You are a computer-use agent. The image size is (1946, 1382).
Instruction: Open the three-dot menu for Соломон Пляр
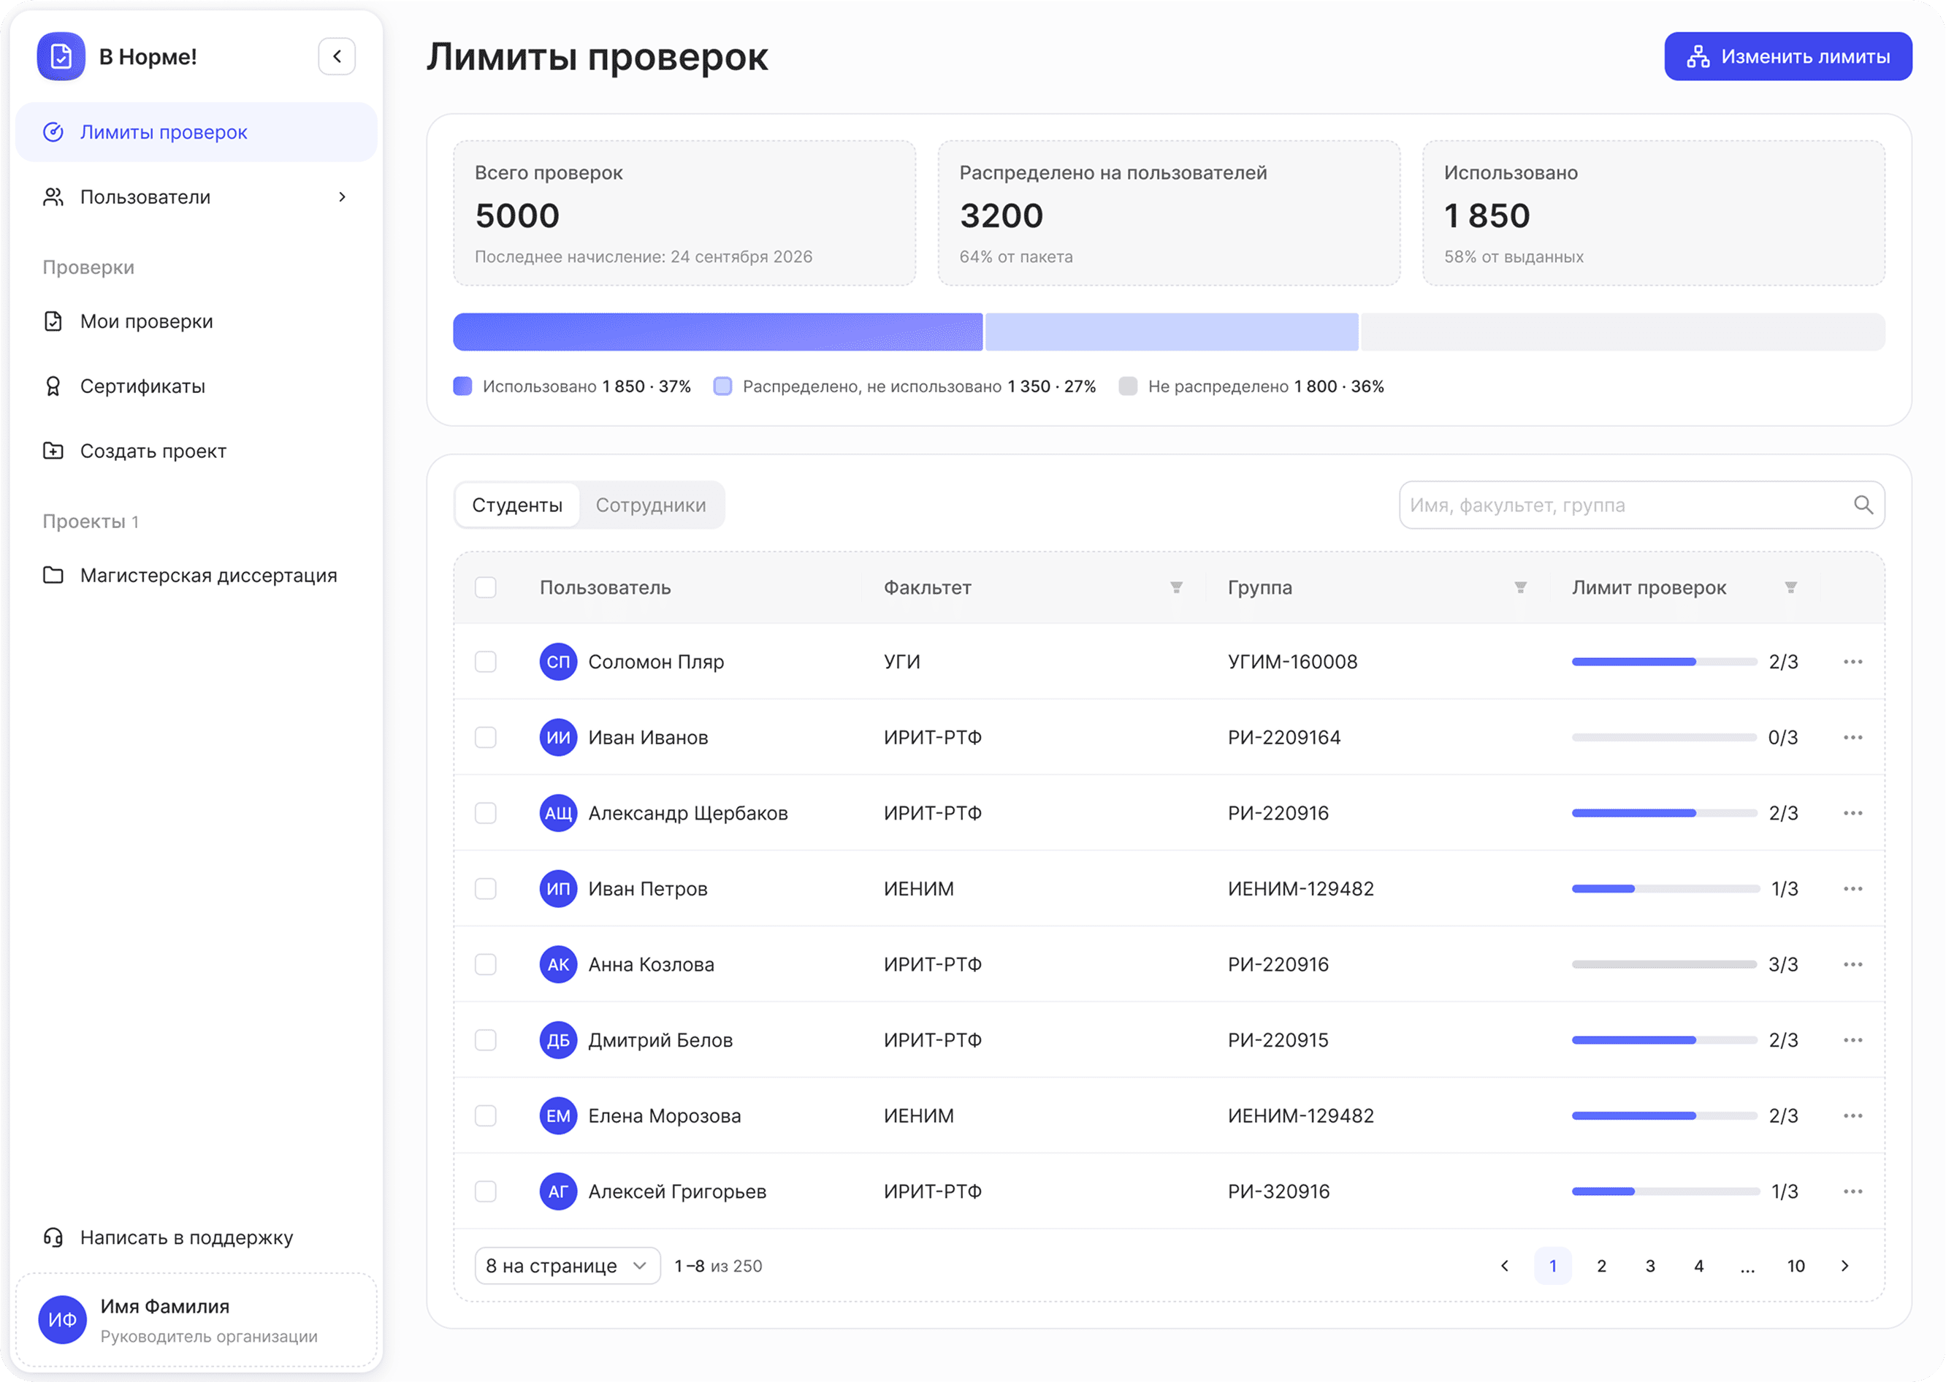click(x=1853, y=662)
